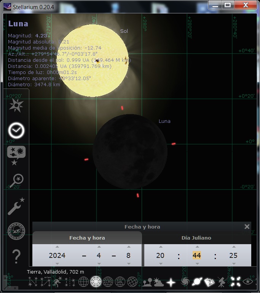Open Astronomical calculations window icon
Viewport: 260px width, 293px height.
16,231
